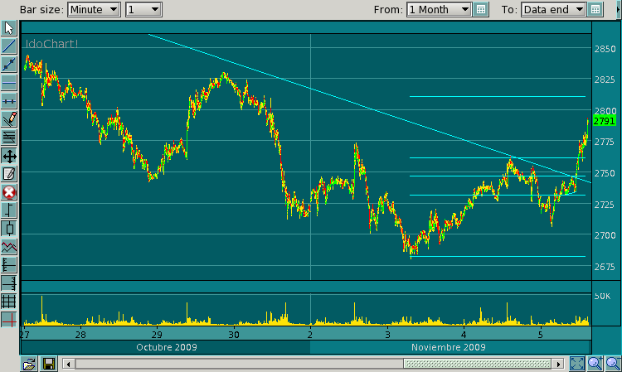This screenshot has width=622, height=372.
Task: Click the scrollbar left arrow
Action: [x=69, y=364]
